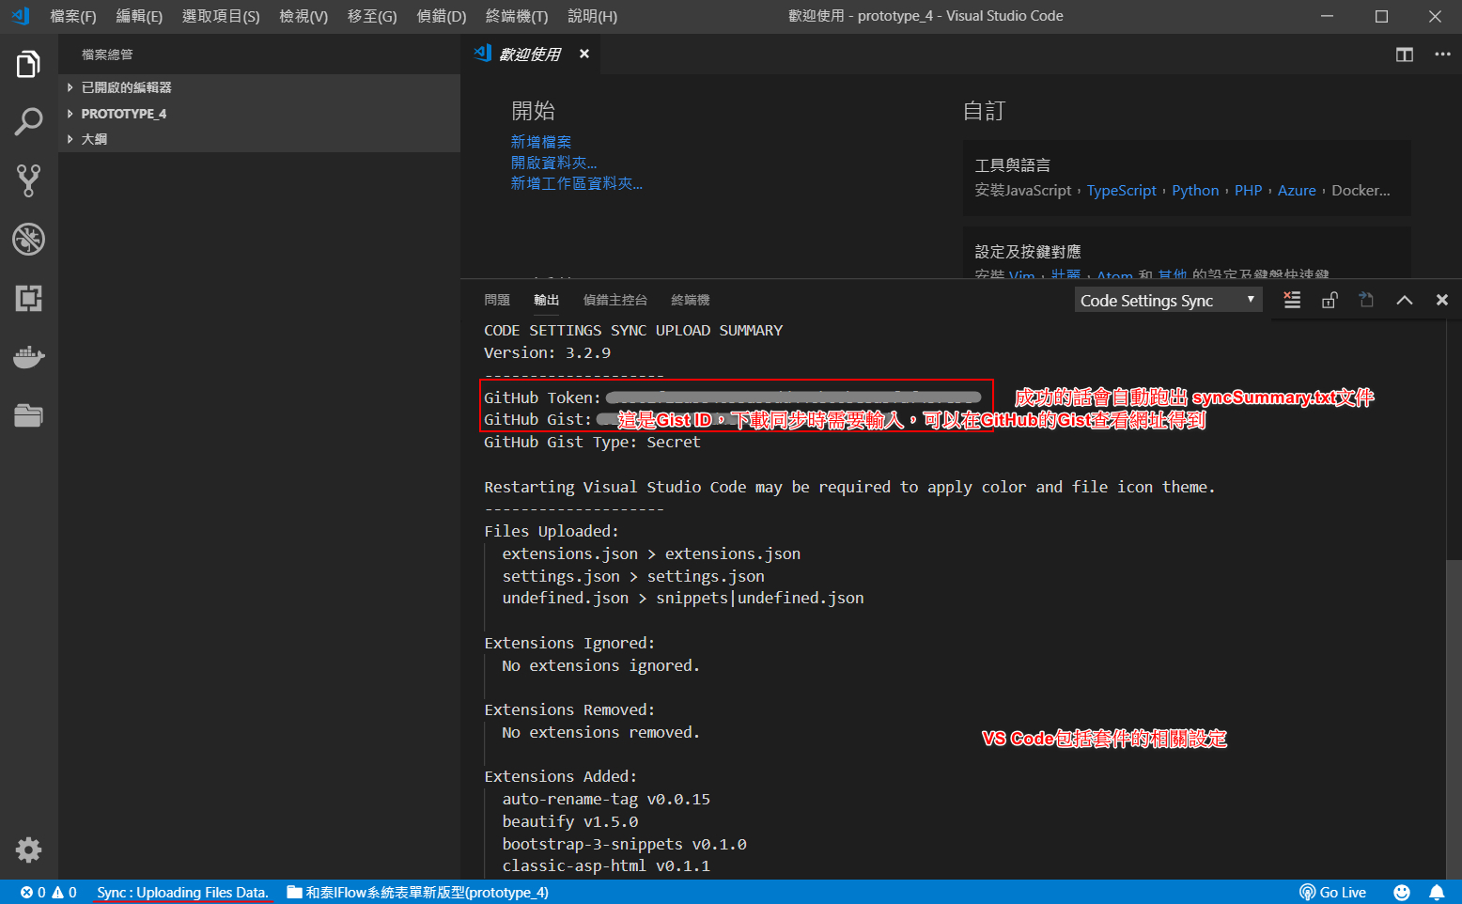The image size is (1462, 904).
Task: Open the 偵錯(D) menu
Action: pyautogui.click(x=441, y=16)
